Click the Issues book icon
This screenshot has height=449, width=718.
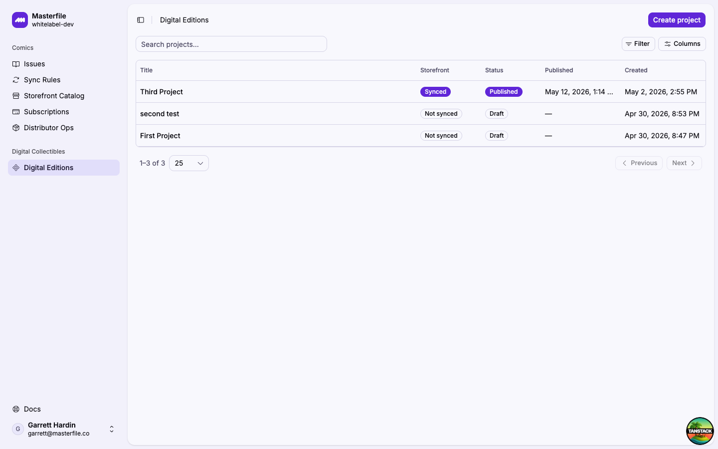point(16,64)
